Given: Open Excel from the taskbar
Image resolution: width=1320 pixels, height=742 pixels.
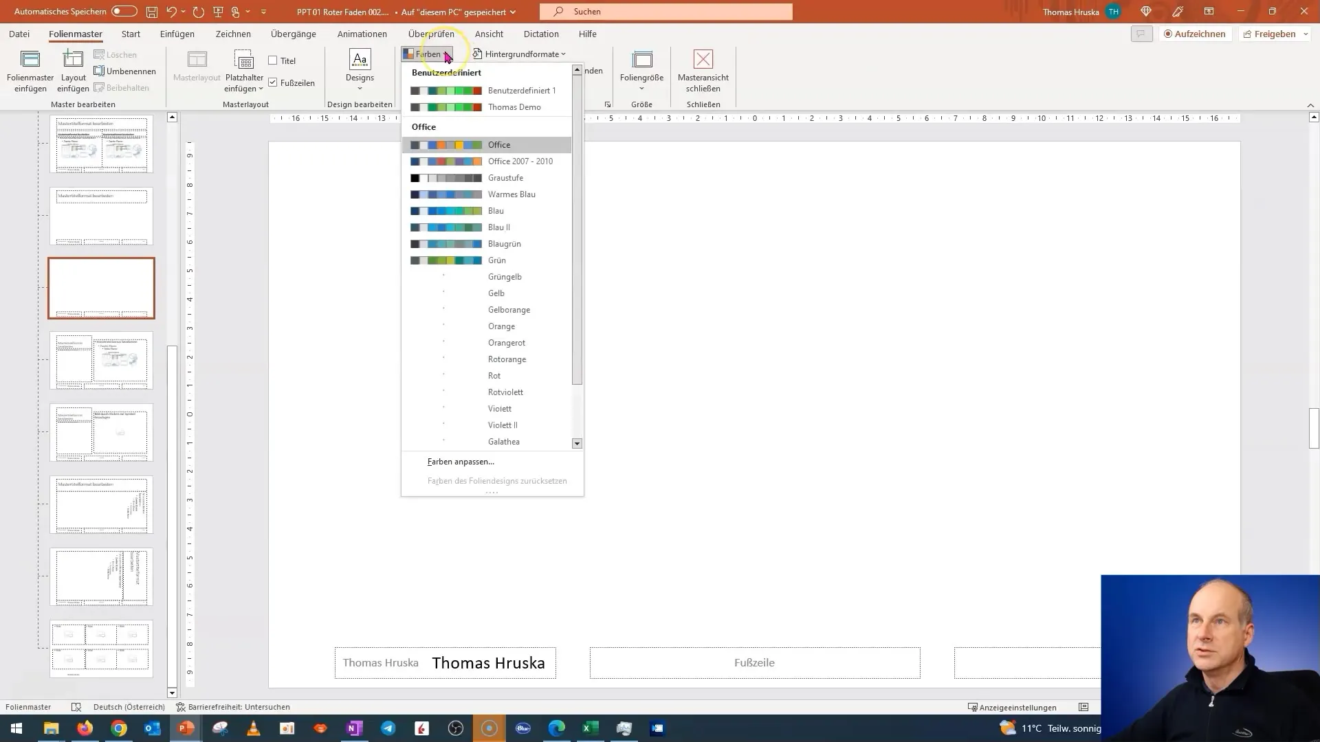Looking at the screenshot, I should point(591,728).
